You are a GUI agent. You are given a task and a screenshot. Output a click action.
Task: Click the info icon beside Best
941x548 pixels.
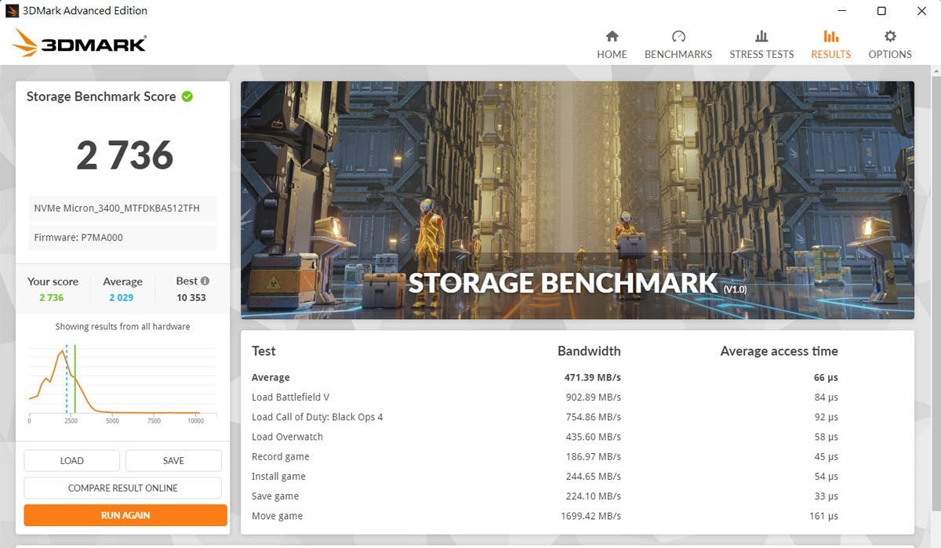[205, 281]
